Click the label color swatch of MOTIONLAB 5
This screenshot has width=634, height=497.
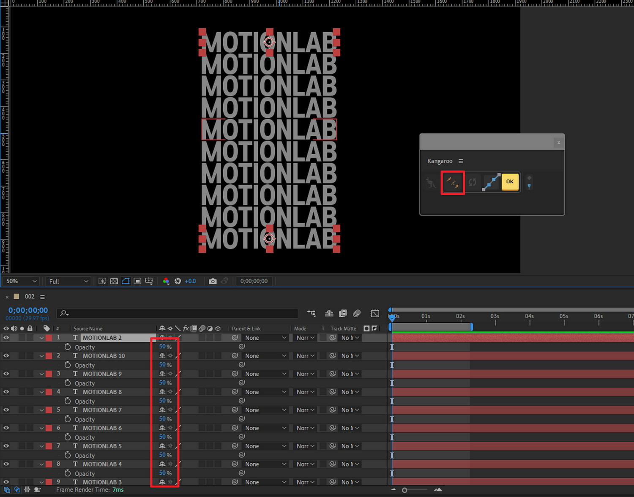[x=49, y=446]
